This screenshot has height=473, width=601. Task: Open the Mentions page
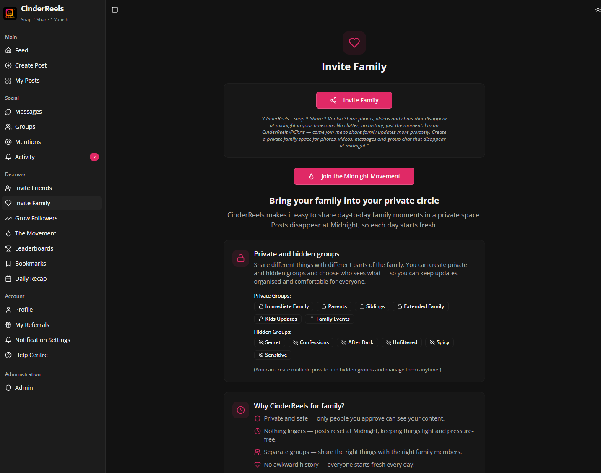tap(52, 142)
